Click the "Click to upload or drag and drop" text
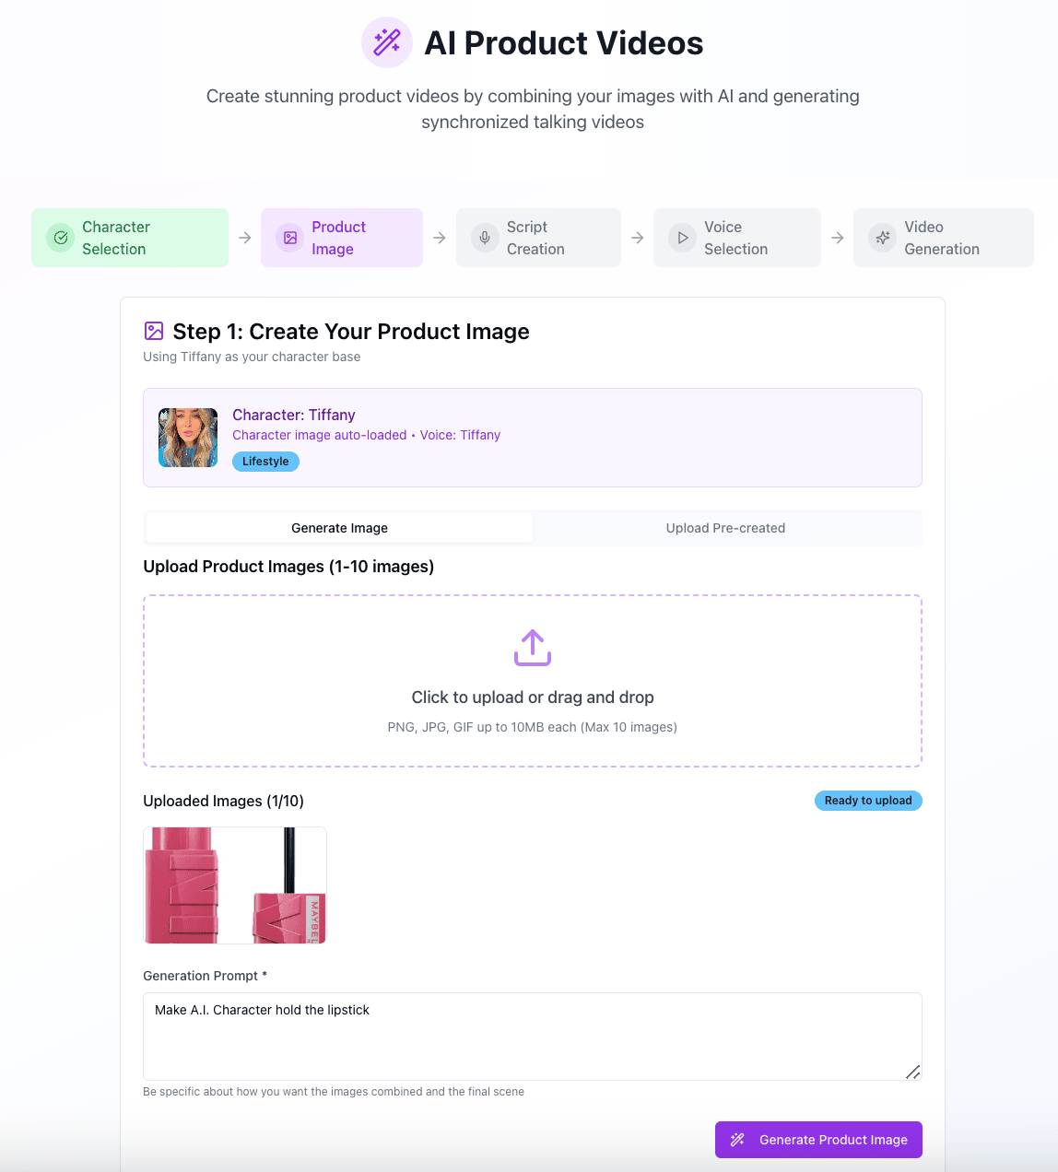The image size is (1058, 1172). 533,697
